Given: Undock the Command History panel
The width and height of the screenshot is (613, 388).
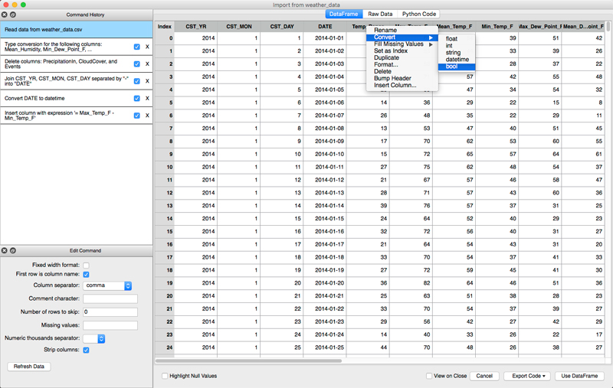Looking at the screenshot, I should tap(13, 15).
